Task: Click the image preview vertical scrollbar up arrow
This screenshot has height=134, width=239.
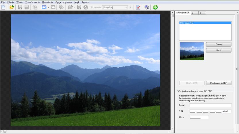Action: [x=172, y=13]
